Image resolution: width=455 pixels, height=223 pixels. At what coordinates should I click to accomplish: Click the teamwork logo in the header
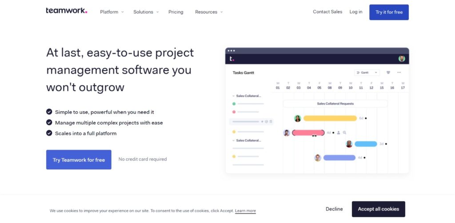67,11
